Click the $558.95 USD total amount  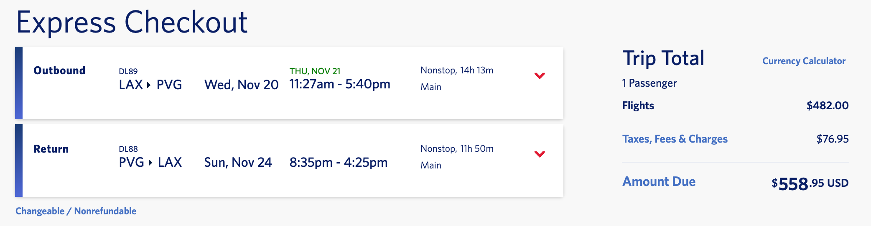pos(810,183)
